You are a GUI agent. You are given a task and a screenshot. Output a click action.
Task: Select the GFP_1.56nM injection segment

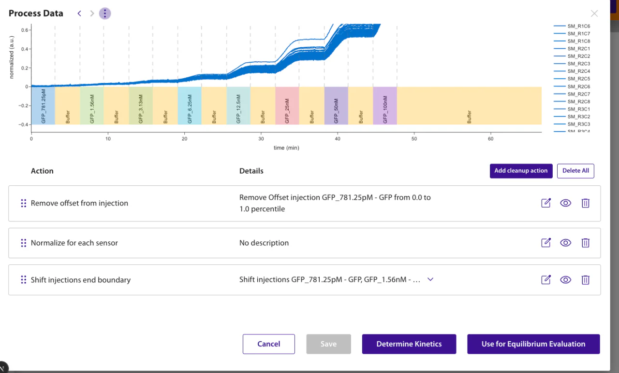tap(92, 106)
